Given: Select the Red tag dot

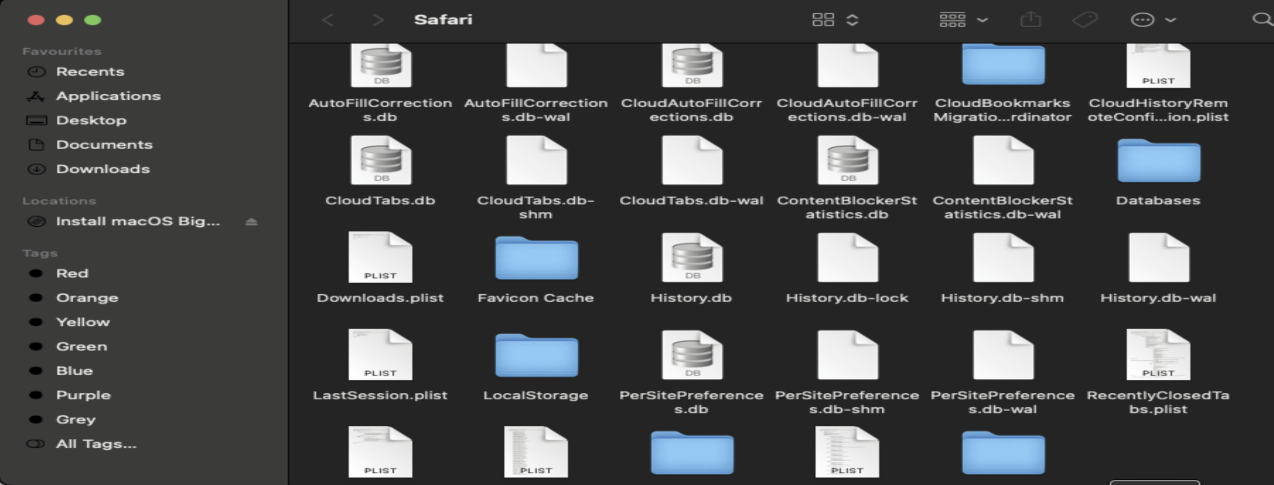Looking at the screenshot, I should pyautogui.click(x=35, y=273).
